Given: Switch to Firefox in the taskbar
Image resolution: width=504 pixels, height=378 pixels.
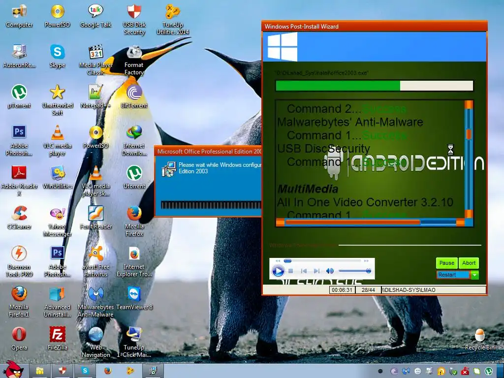Looking at the screenshot, I should tap(107, 371).
